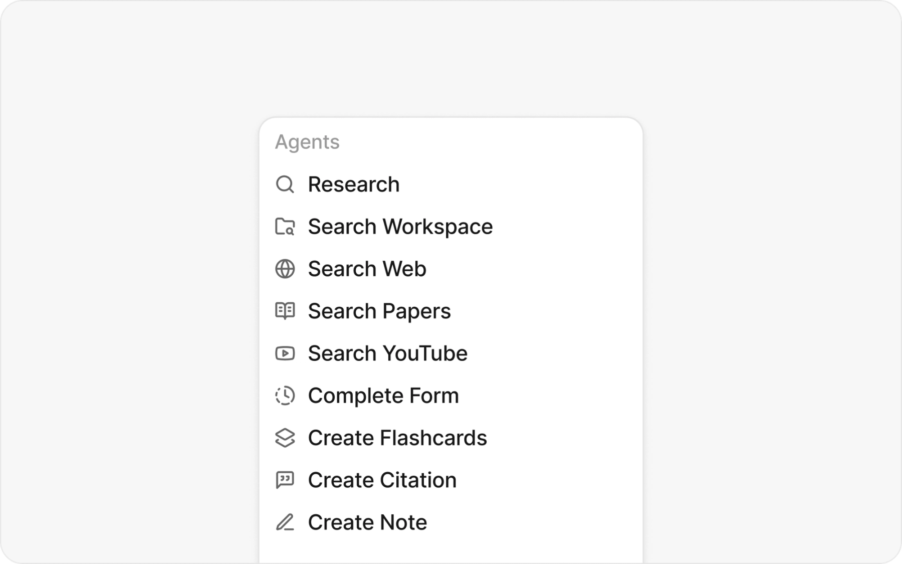
Task: Select Create Citation text entry
Action: 382,480
